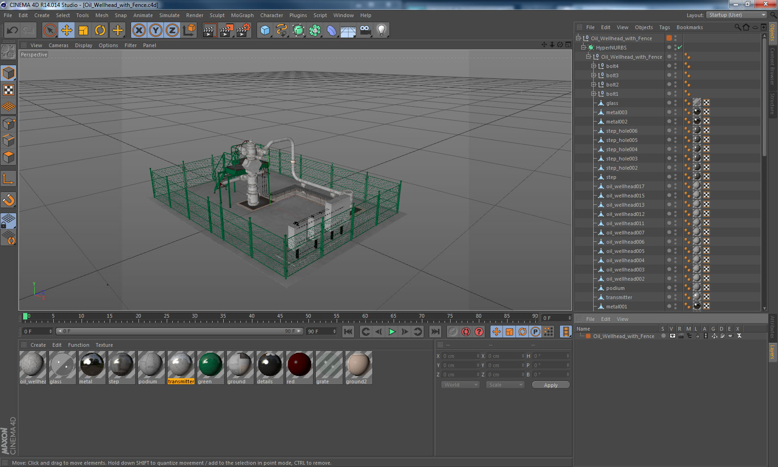The image size is (778, 467).
Task: Expand the bolt4 tree item
Action: [593, 66]
